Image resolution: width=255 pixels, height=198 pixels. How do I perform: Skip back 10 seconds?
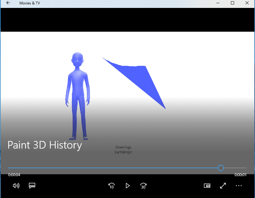coord(112,186)
